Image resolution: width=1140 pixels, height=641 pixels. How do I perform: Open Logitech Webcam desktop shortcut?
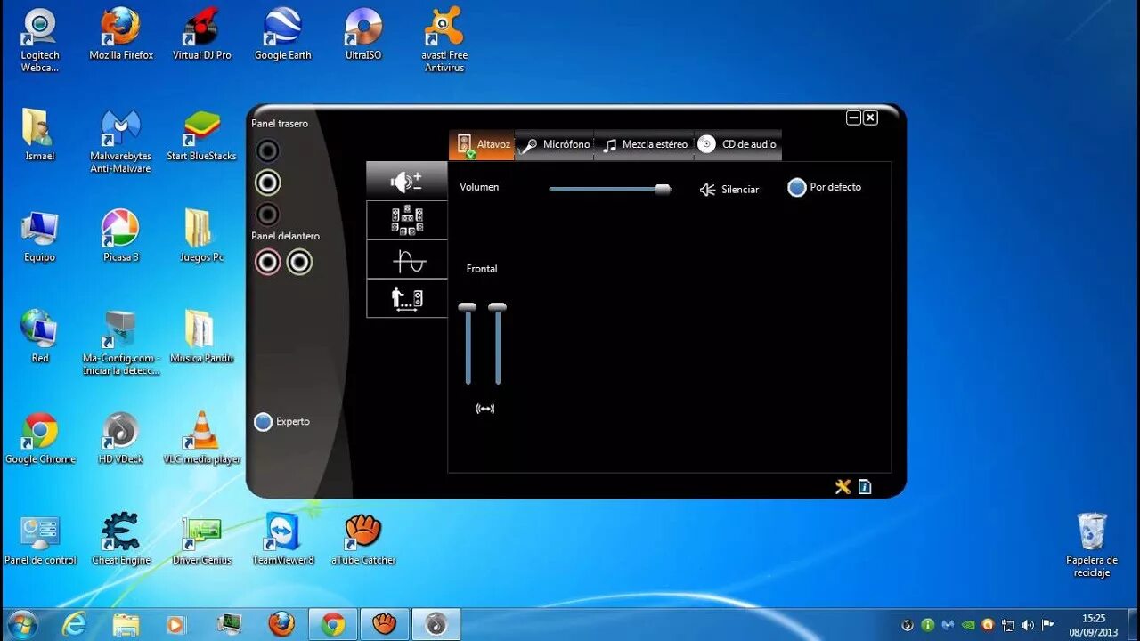(40, 40)
